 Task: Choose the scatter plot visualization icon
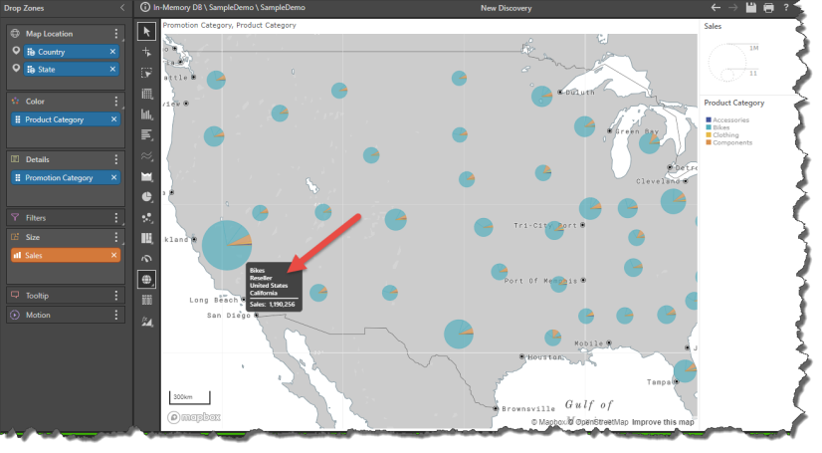(x=146, y=218)
